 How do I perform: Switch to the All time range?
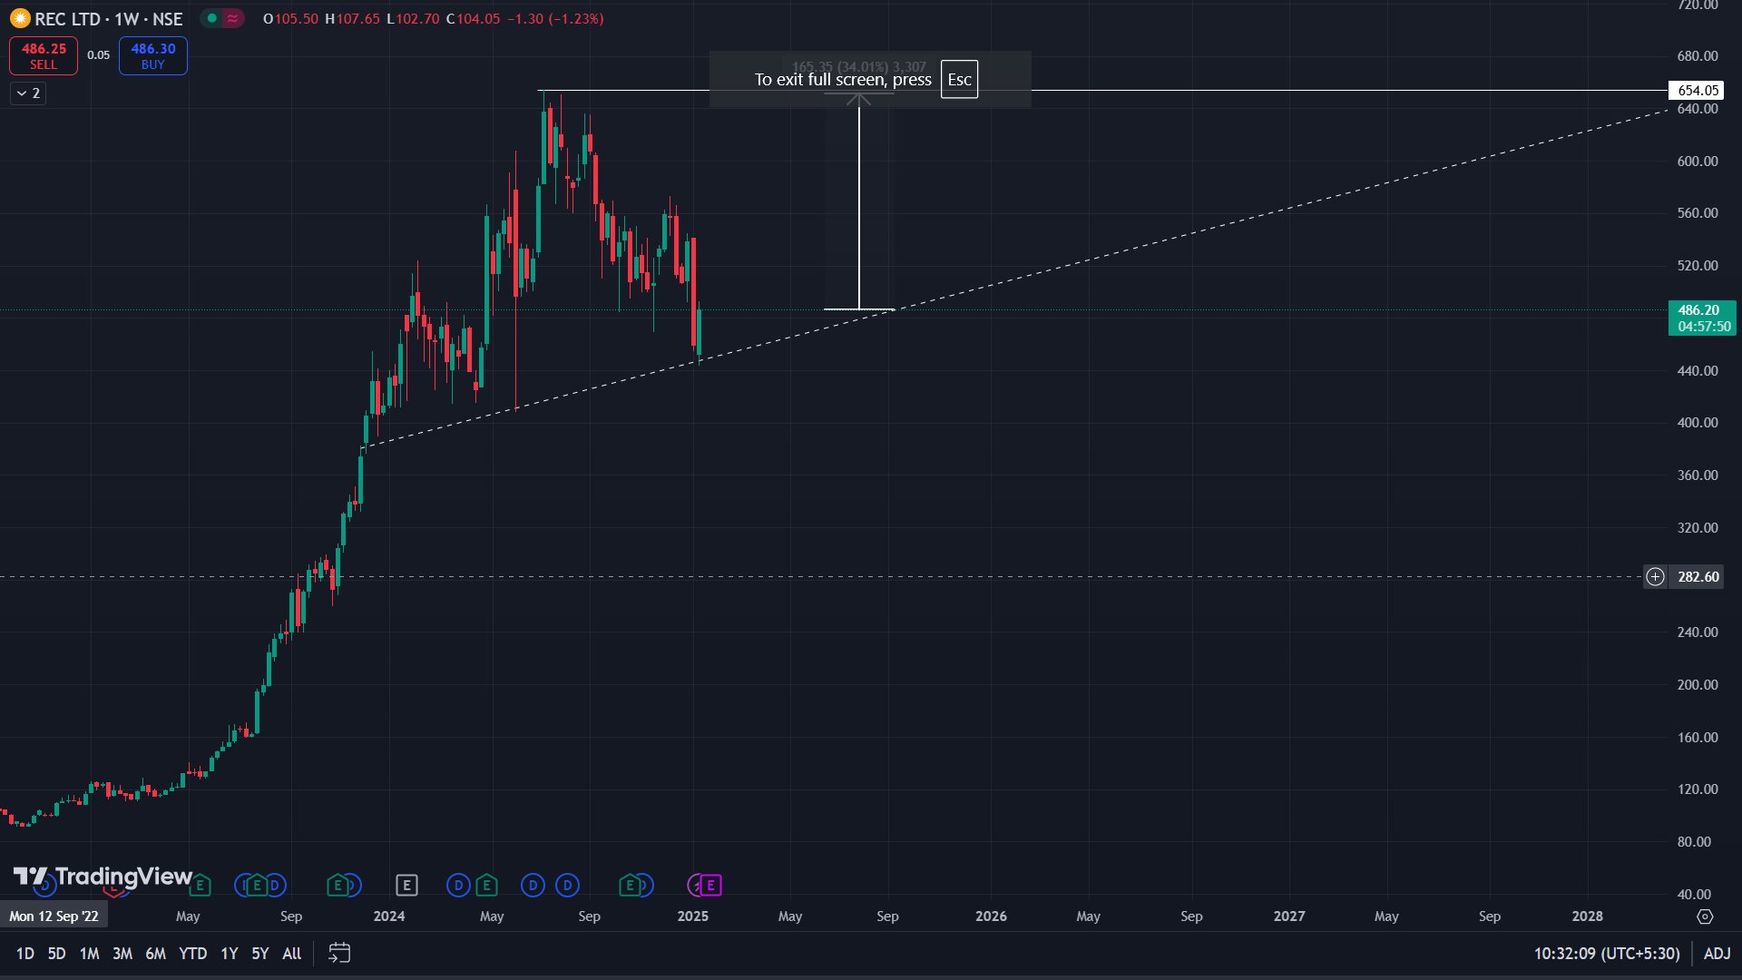[291, 953]
